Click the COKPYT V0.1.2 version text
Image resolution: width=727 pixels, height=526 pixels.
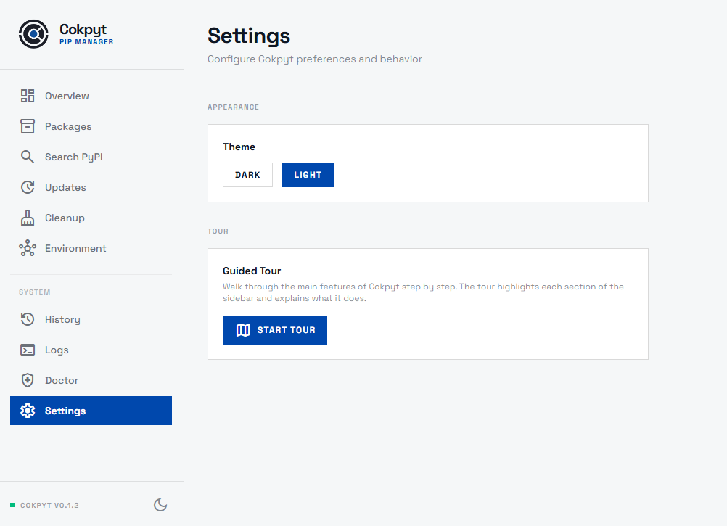(x=51, y=505)
